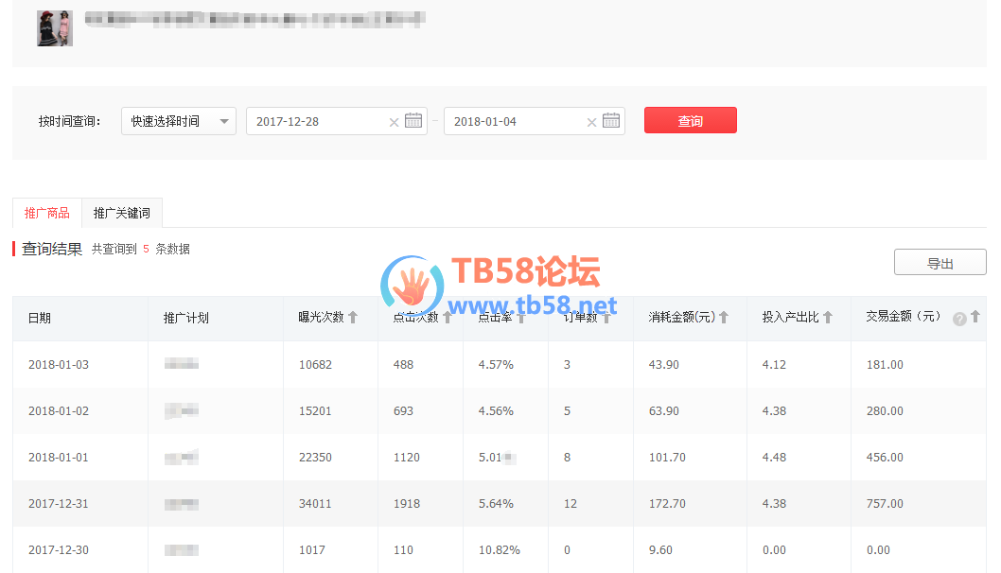Clear the start date 2017-12-28 field
This screenshot has height=573, width=1001.
(x=394, y=122)
